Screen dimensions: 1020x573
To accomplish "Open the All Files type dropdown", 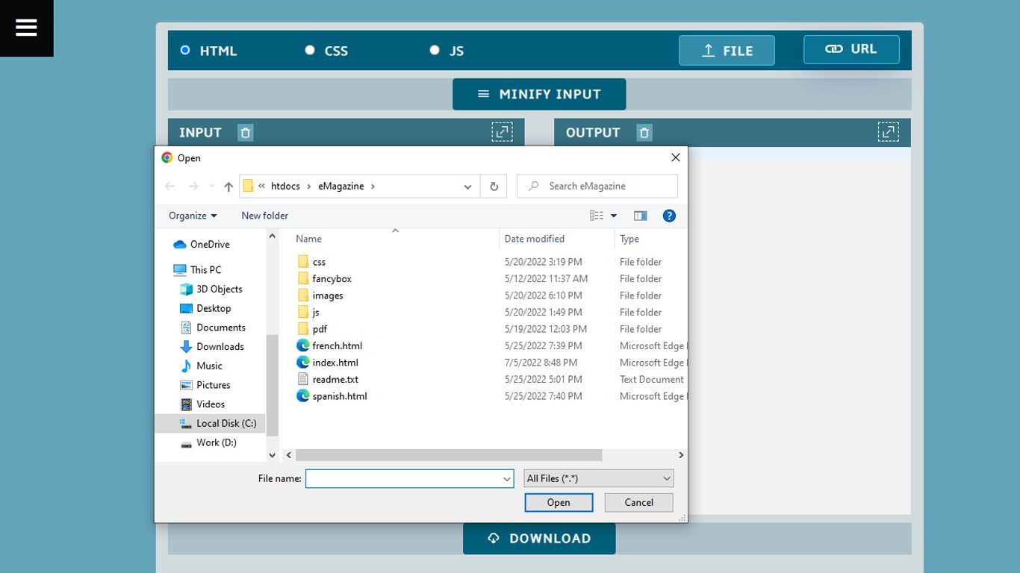I will point(599,478).
